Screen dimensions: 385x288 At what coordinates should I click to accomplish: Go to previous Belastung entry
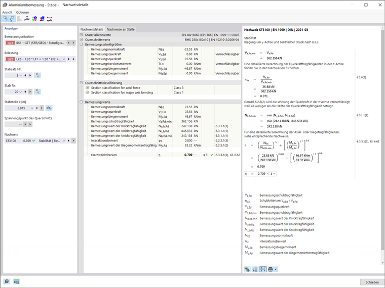coord(68,59)
